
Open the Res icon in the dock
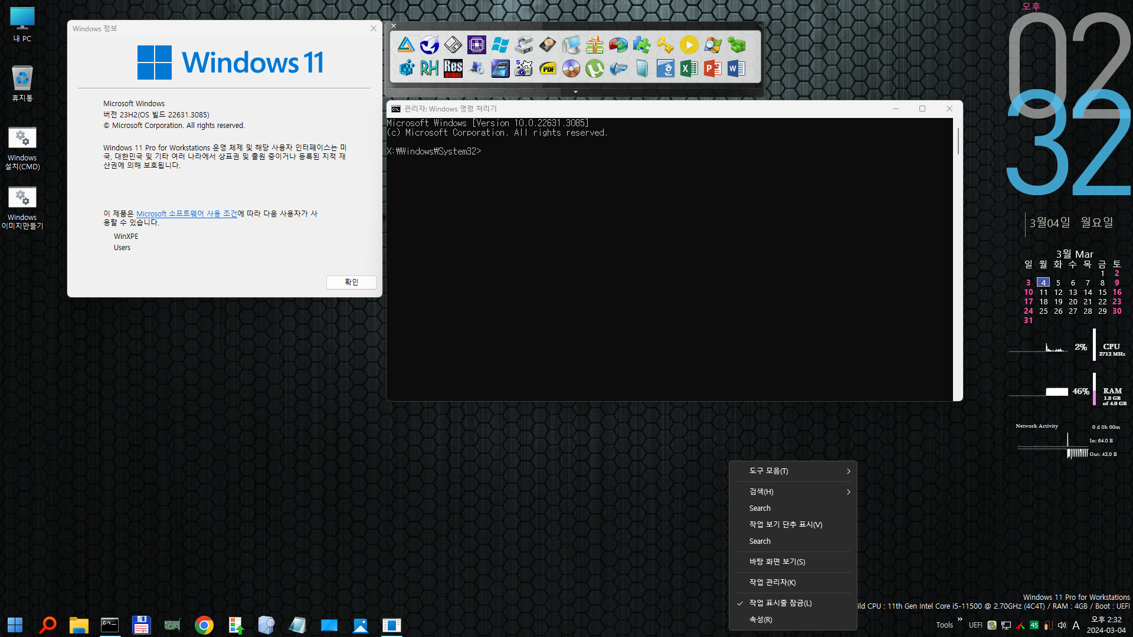coord(453,68)
